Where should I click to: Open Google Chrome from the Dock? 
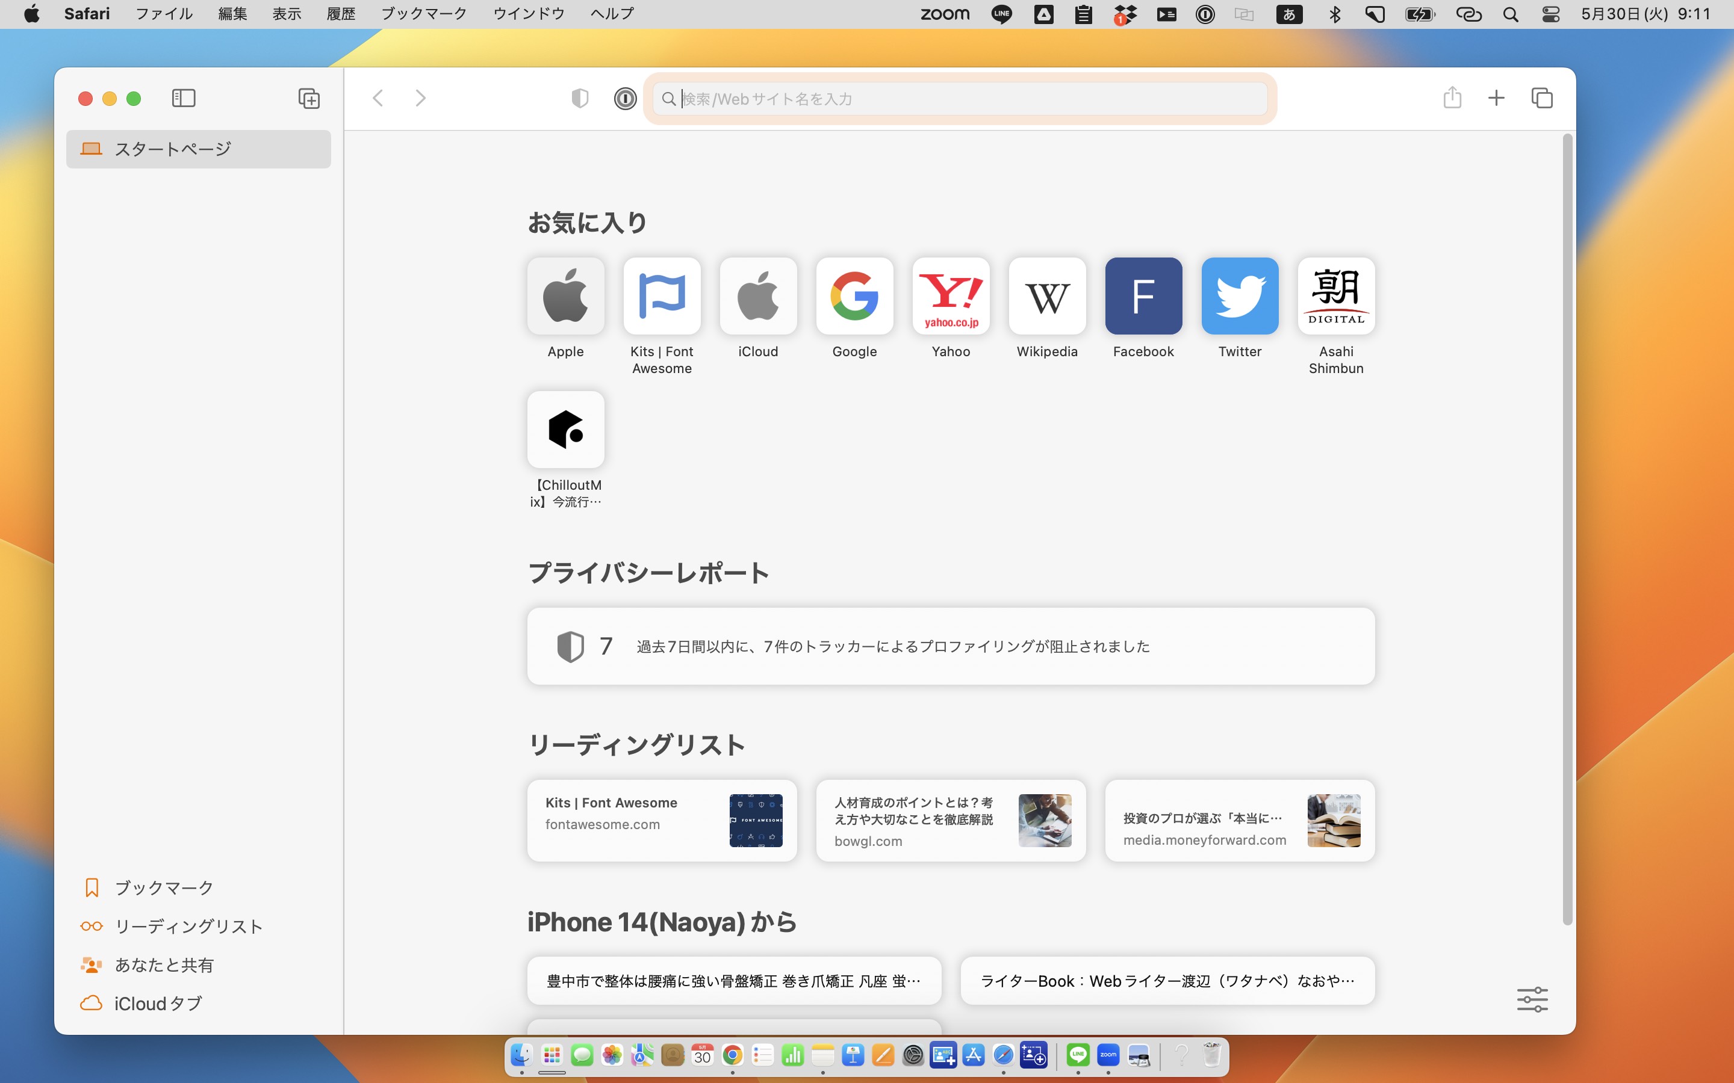732,1055
